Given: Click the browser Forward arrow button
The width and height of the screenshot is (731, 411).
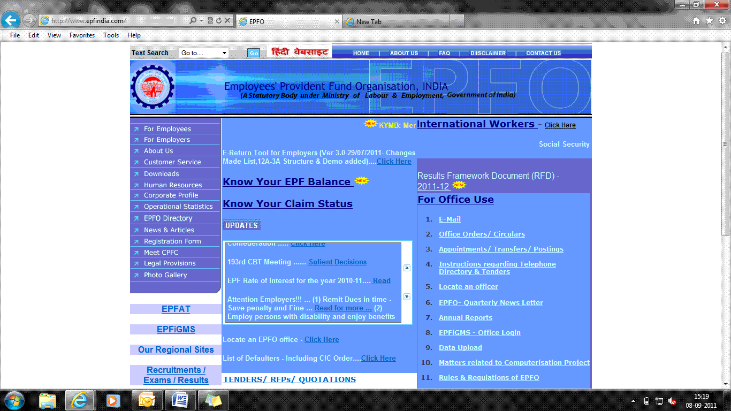Looking at the screenshot, I should tap(29, 20).
